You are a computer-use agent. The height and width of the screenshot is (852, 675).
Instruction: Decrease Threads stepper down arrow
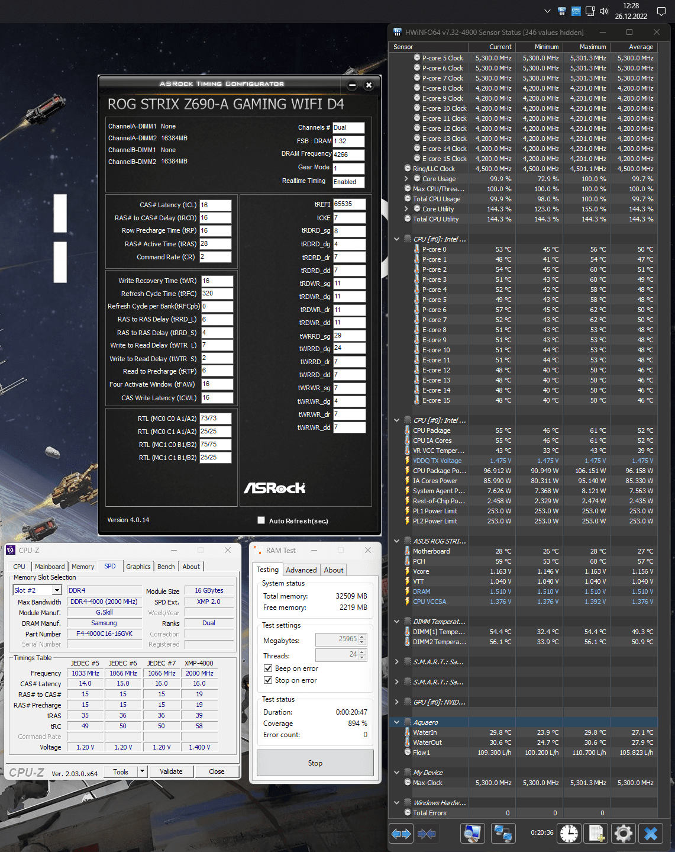(x=363, y=658)
